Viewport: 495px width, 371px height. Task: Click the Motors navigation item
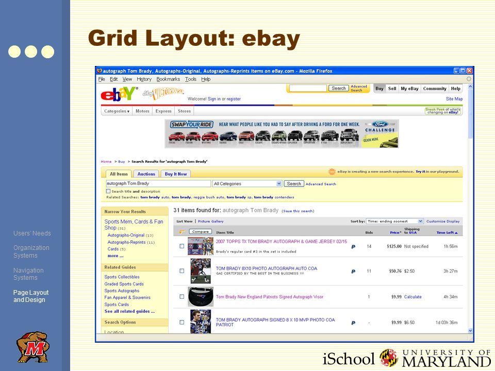coord(142,111)
